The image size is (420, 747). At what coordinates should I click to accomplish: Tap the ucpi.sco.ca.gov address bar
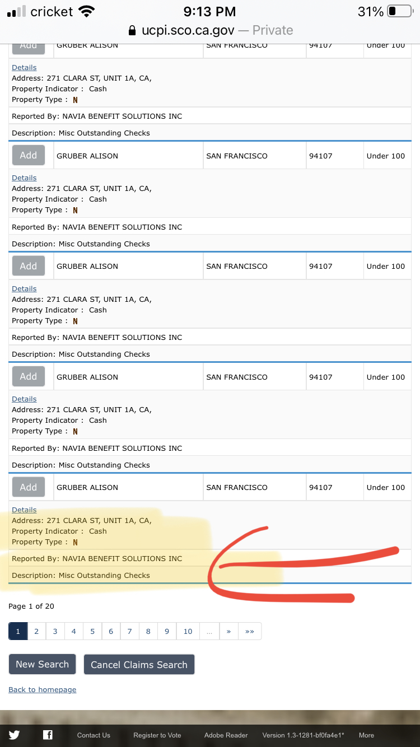[211, 30]
